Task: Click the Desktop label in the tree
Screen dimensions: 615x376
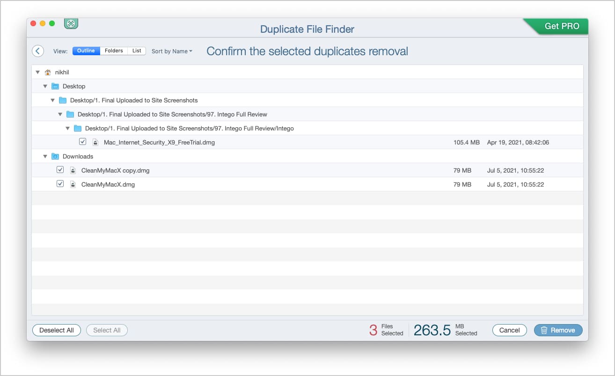Action: point(74,87)
